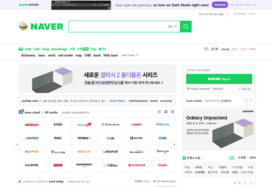
Task: Open the Naver TV link
Action: pyautogui.click(x=102, y=49)
